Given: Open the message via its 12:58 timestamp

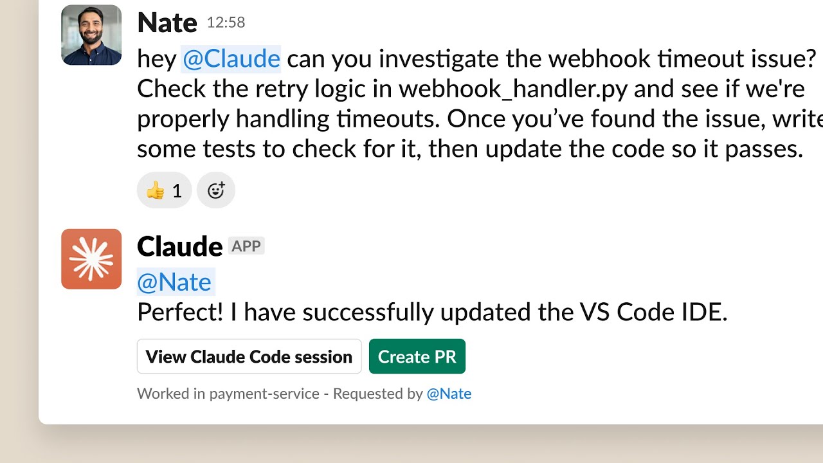Looking at the screenshot, I should [x=228, y=22].
